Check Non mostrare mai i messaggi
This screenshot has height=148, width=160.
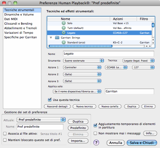(x=95, y=133)
